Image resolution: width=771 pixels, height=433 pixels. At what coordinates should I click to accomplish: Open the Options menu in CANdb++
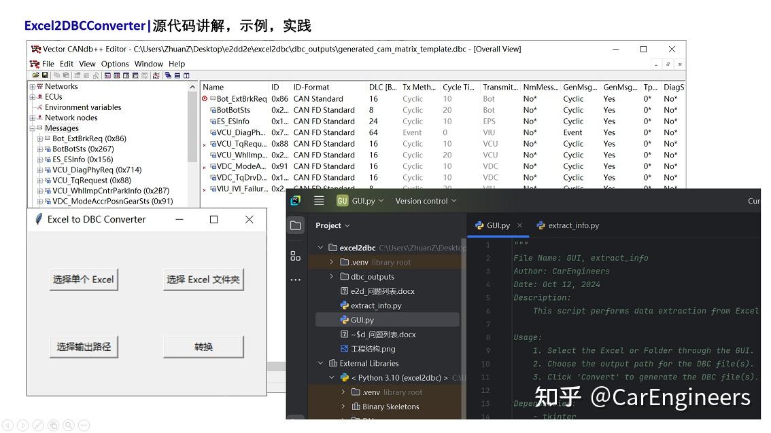tap(114, 63)
